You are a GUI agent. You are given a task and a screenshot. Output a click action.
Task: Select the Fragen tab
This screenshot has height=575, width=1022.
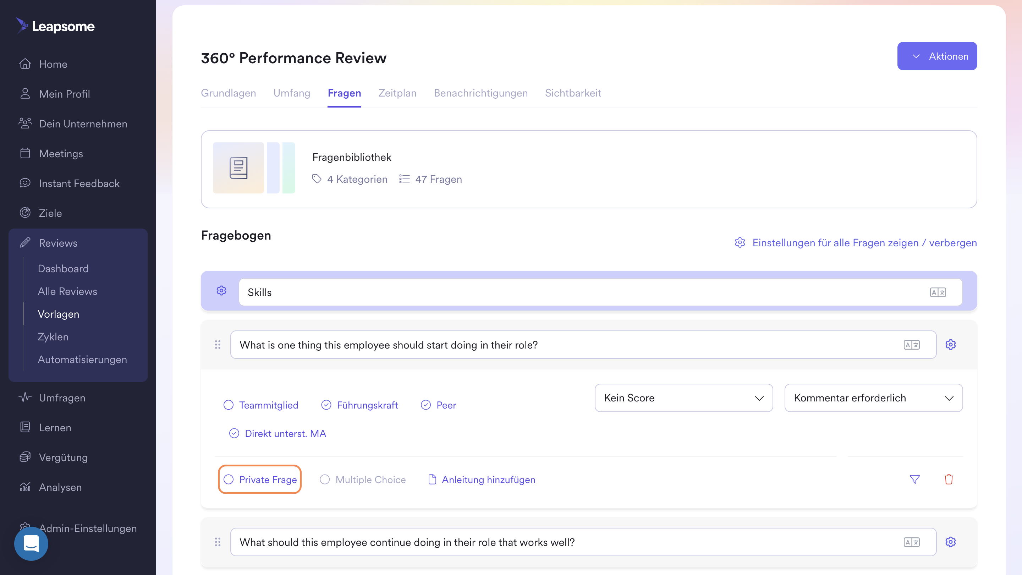coord(344,93)
